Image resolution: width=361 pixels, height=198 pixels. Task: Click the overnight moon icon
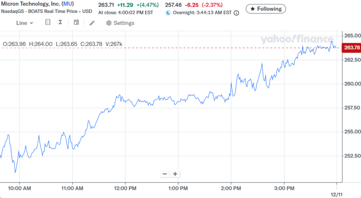pyautogui.click(x=168, y=13)
